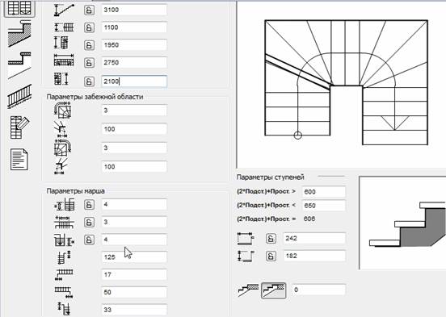Image resolution: width=446 pixels, height=317 pixels.
Task: Select the sloped-underside top connection option
Action: coord(248,290)
